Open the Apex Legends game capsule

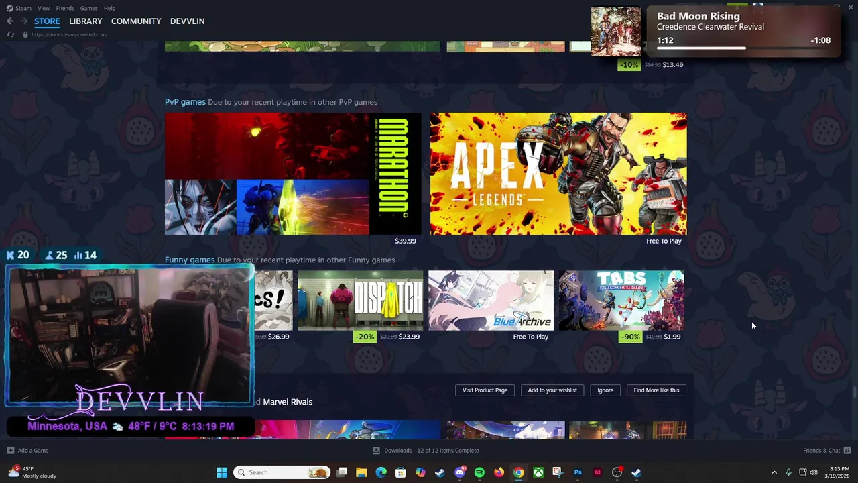[x=558, y=174]
